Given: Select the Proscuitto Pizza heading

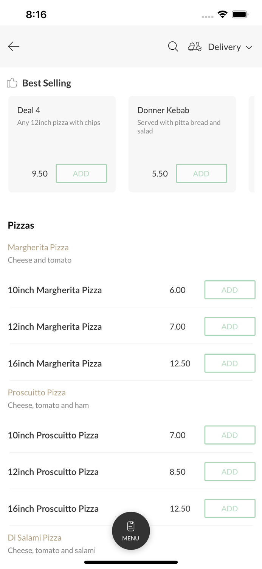Looking at the screenshot, I should tap(37, 393).
